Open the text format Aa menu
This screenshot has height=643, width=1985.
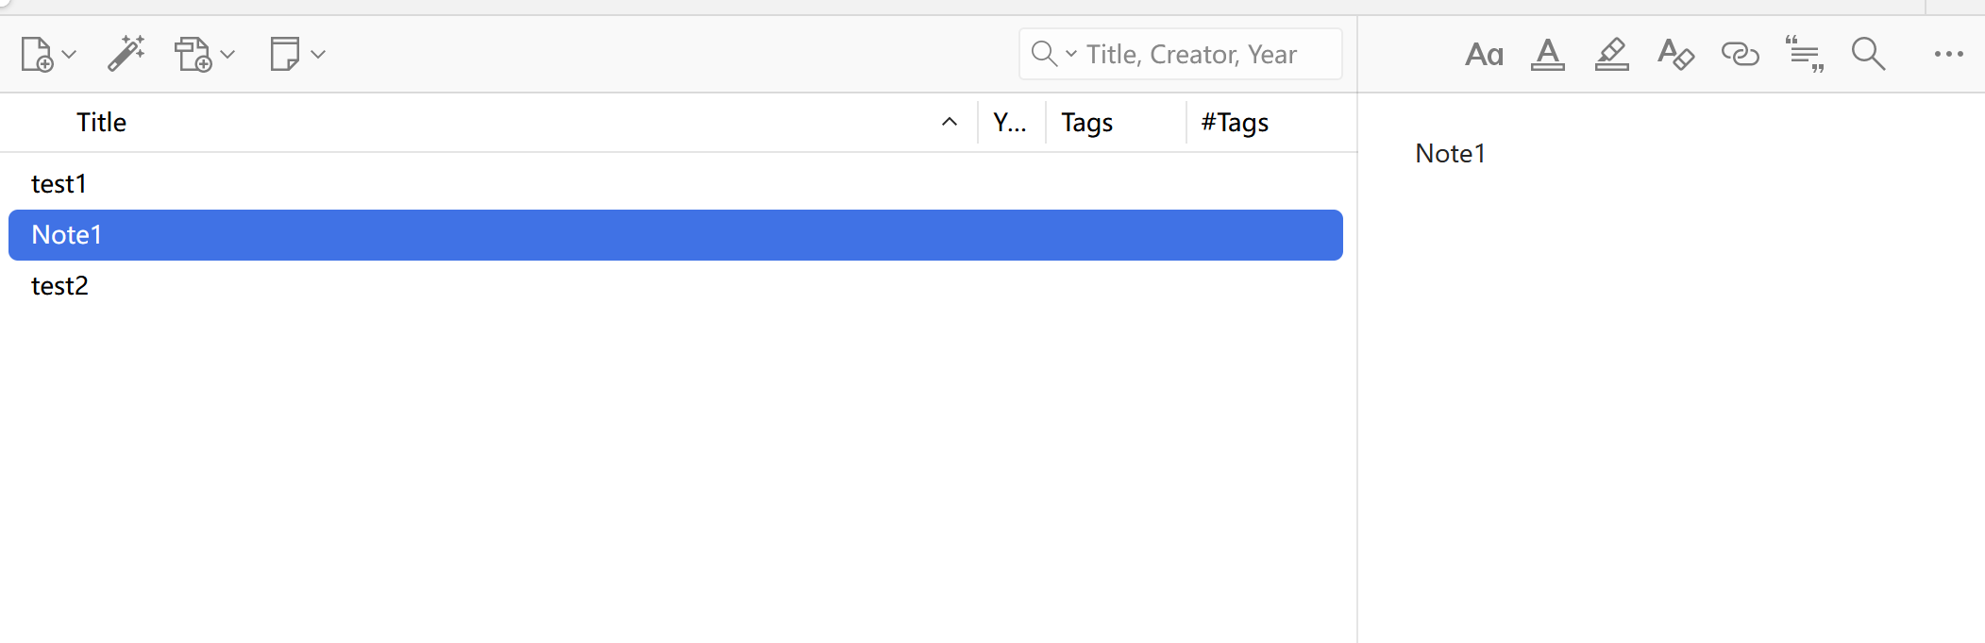(1484, 55)
